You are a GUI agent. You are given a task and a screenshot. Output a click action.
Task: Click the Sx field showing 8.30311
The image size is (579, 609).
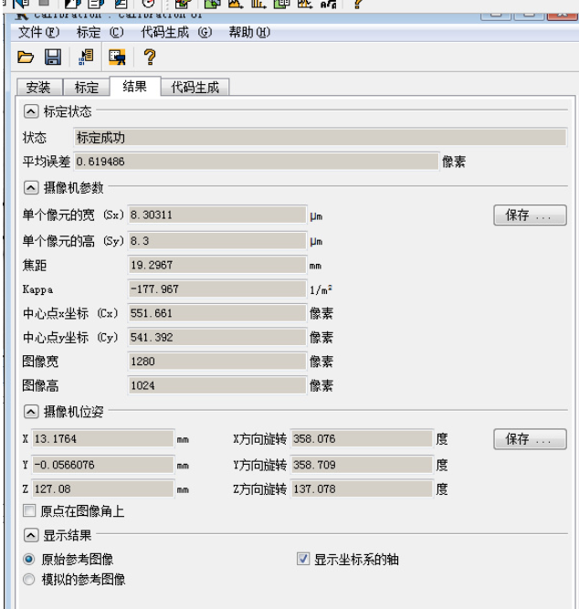(x=217, y=215)
